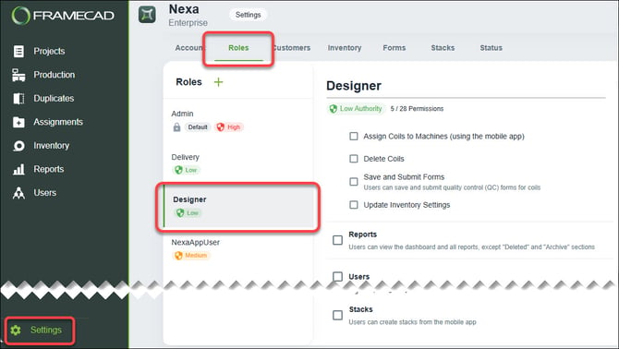This screenshot has width=619, height=349.
Task: Enable the Reports permission checkbox
Action: tap(337, 240)
